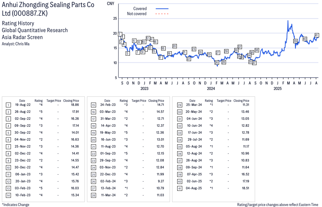This screenshot has width=322, height=207.
Task: Select the 2025 year label on the x-axis
Action: click(277, 88)
